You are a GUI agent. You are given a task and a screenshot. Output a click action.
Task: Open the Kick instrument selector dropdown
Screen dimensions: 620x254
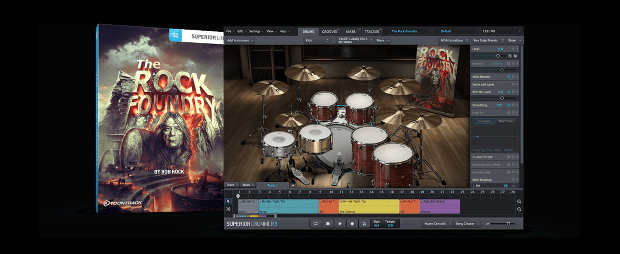click(x=317, y=40)
